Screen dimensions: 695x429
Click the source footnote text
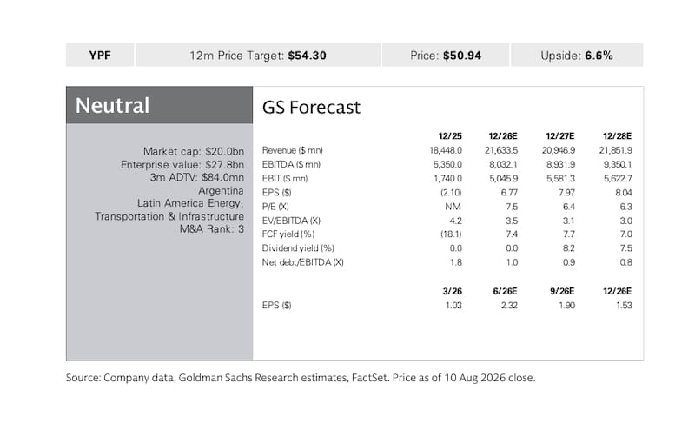(301, 378)
